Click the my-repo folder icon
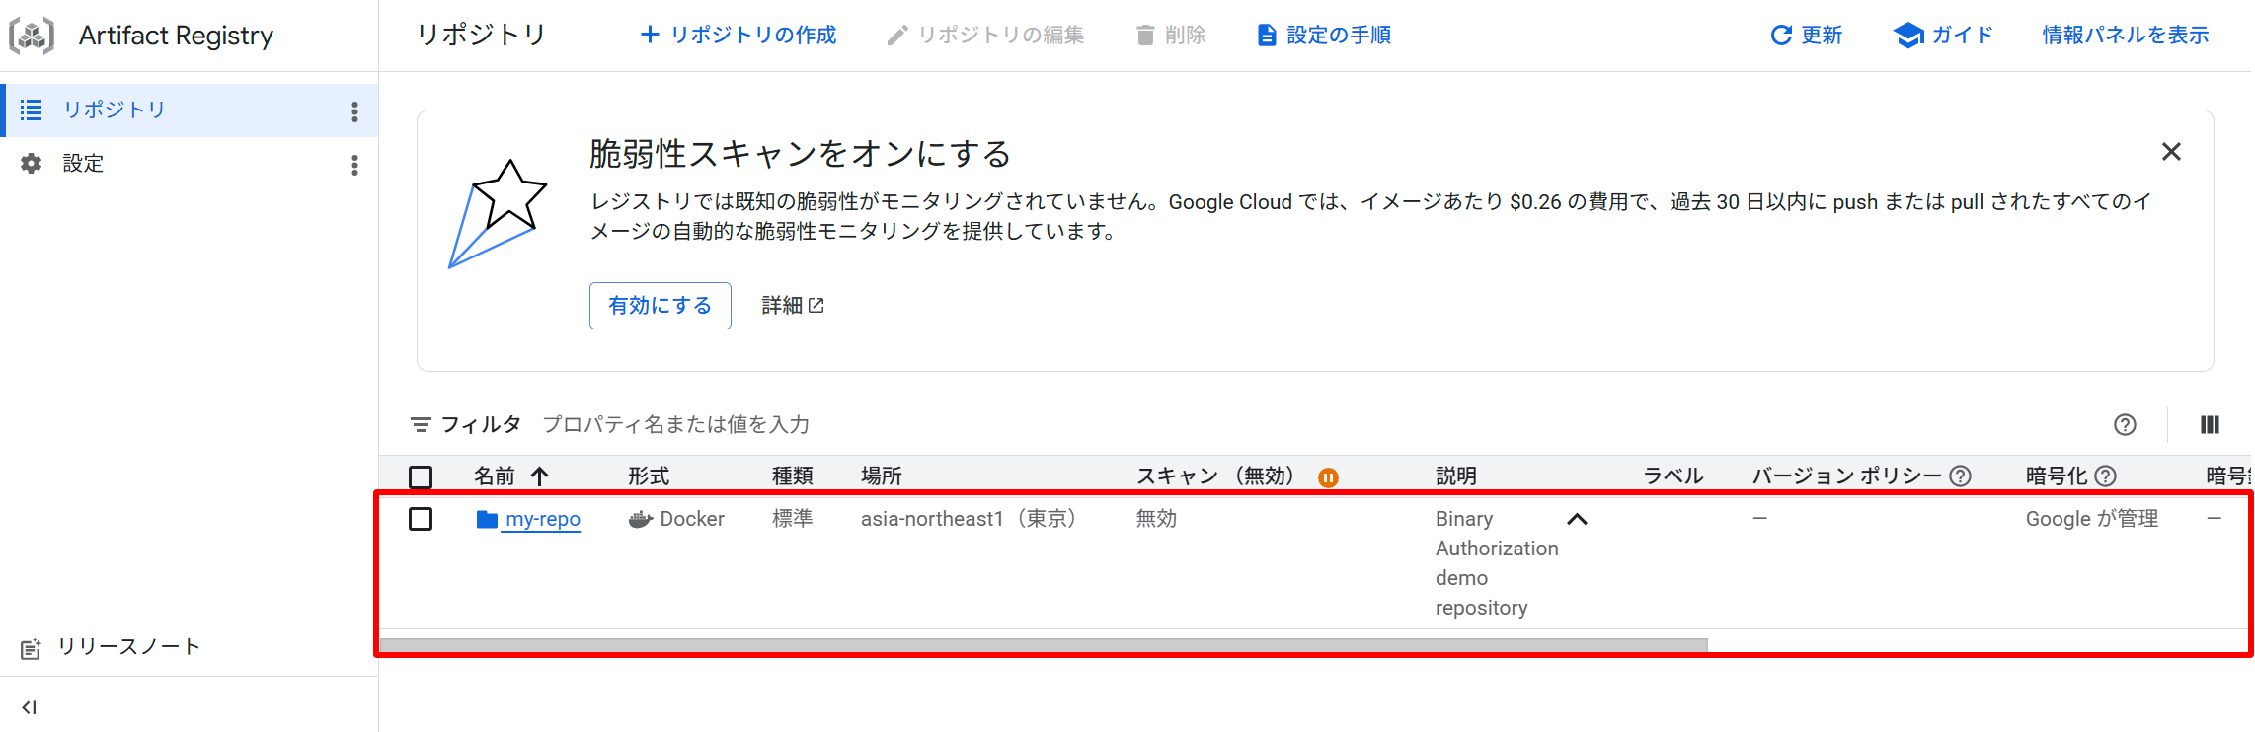 click(x=487, y=519)
